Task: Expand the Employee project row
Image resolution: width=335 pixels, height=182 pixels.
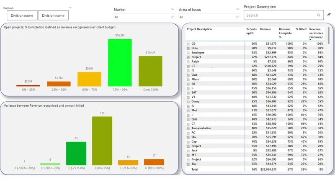Action: (x=188, y=53)
